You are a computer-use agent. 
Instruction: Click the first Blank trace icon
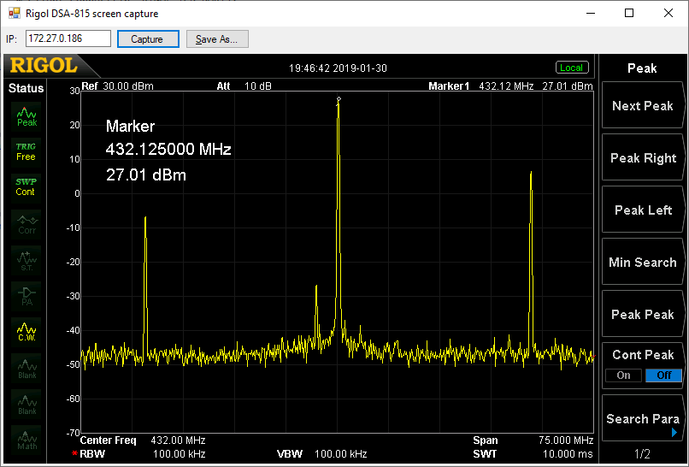(x=26, y=369)
